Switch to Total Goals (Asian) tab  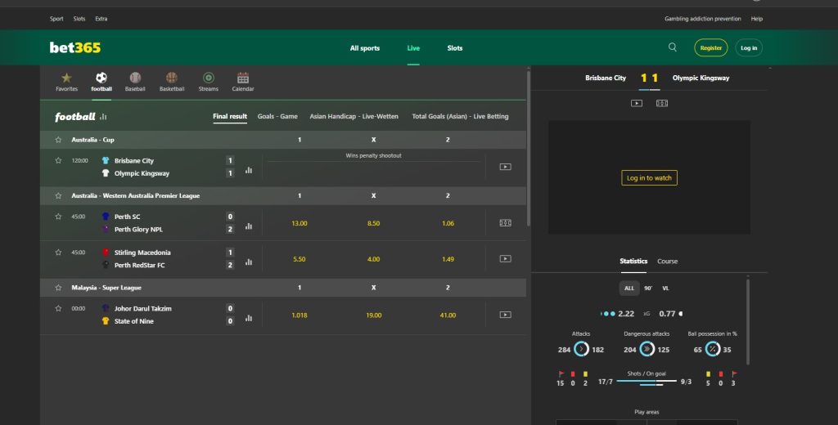click(x=460, y=116)
